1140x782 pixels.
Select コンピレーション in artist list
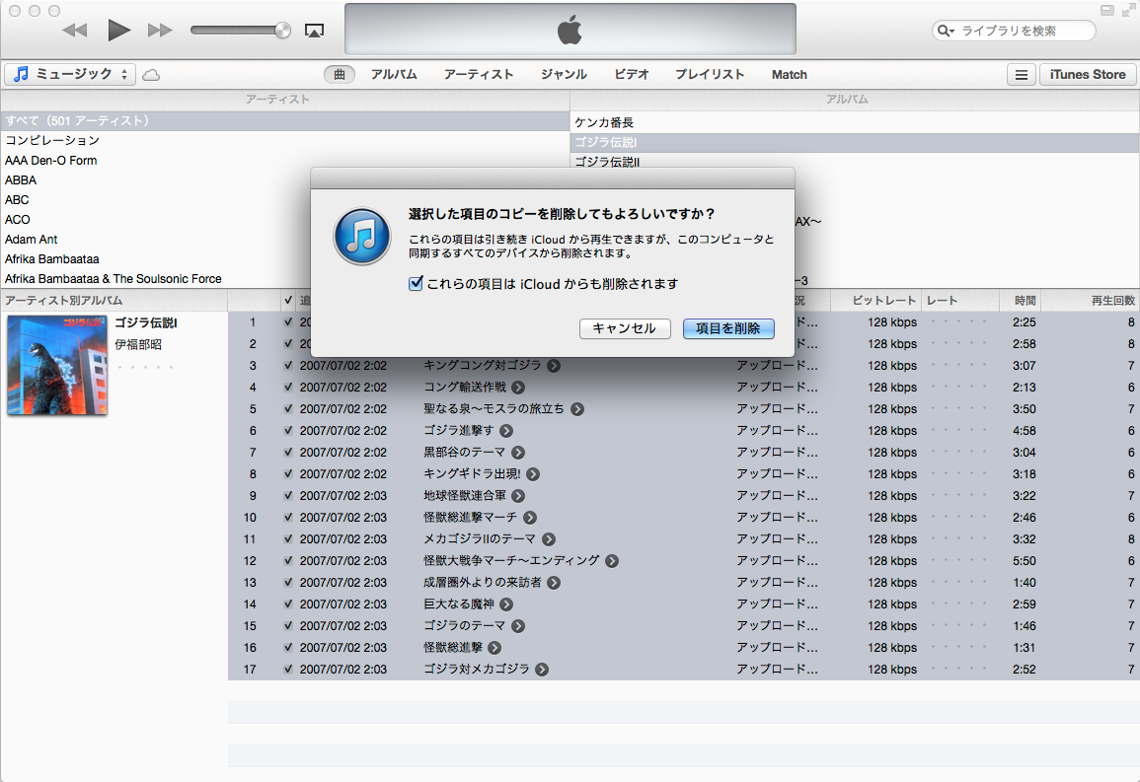tap(285, 140)
